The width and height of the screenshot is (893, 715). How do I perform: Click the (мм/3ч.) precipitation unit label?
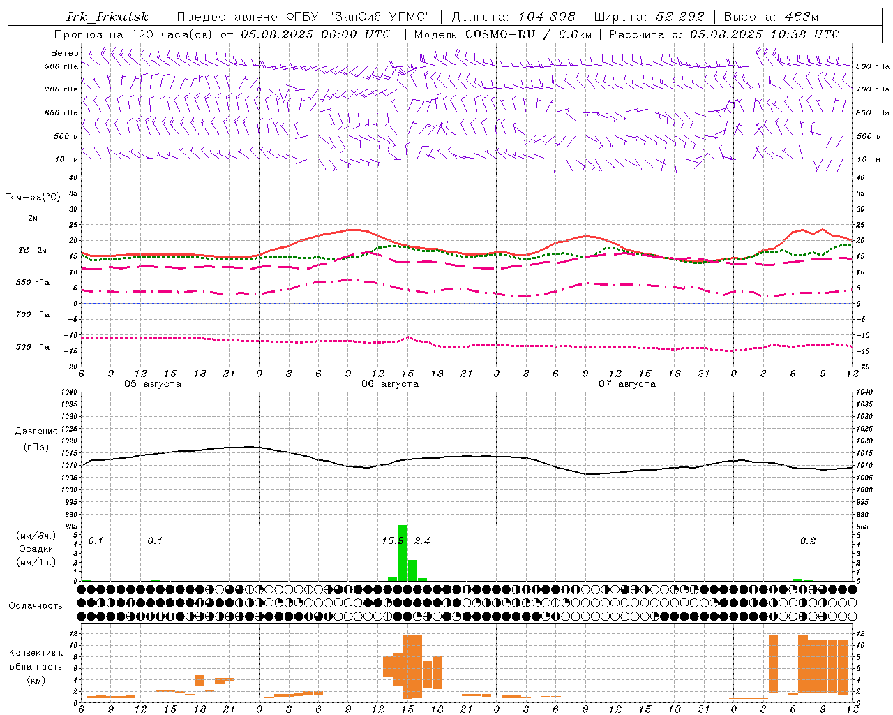(36, 536)
